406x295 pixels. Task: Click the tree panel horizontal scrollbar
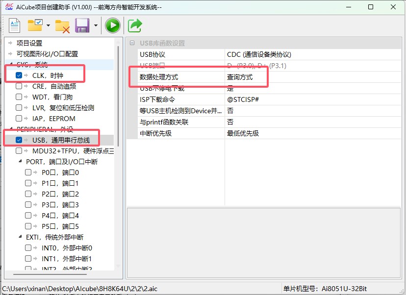49,274
